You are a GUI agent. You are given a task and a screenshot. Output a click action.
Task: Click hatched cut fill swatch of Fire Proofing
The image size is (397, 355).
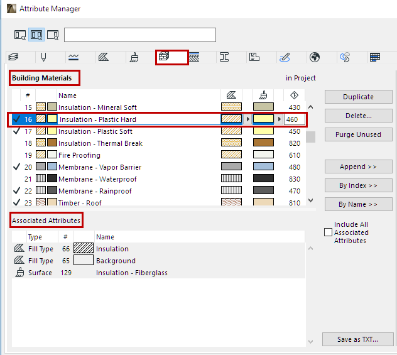pos(231,155)
